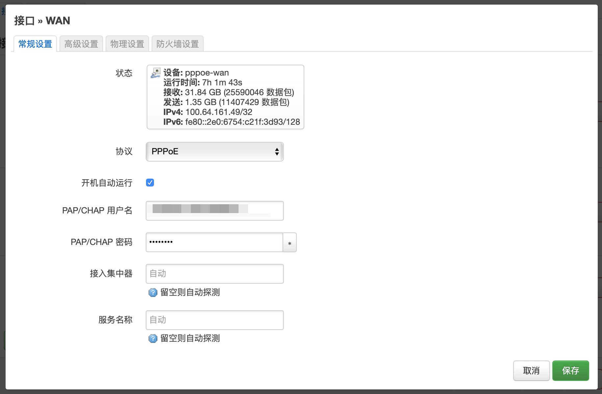Click the PAP/CHAP 用户名 label
602x394 pixels.
(x=97, y=210)
